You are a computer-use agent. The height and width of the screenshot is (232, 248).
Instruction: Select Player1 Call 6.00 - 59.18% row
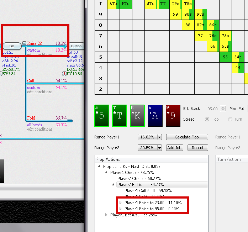coord(148,191)
